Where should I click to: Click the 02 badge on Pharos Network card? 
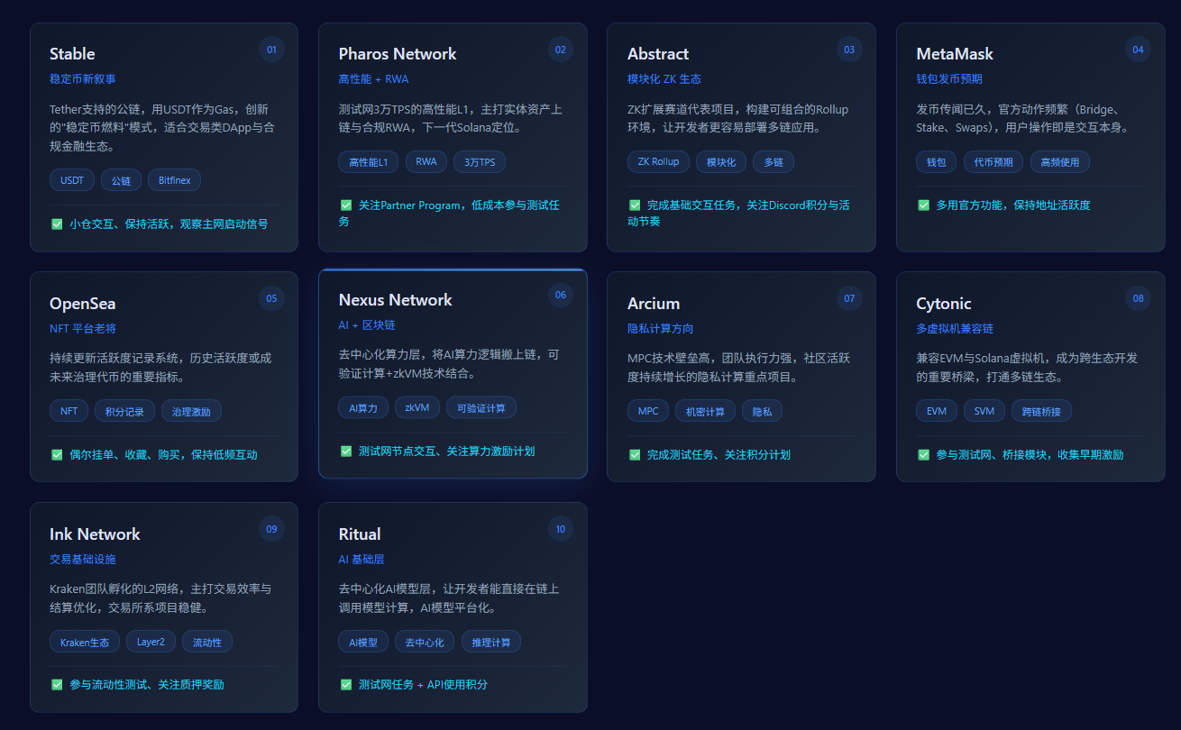coord(560,50)
